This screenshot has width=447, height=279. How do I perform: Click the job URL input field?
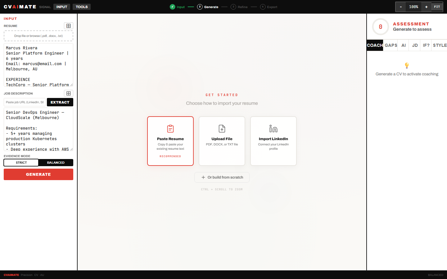[25, 102]
